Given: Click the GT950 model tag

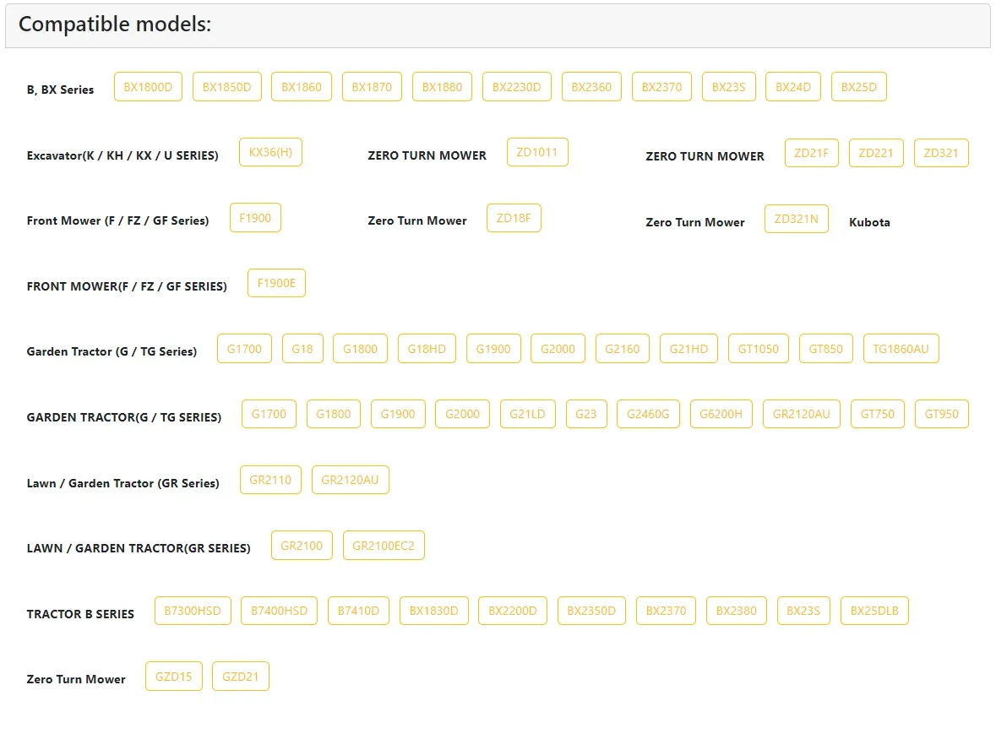Looking at the screenshot, I should [941, 414].
